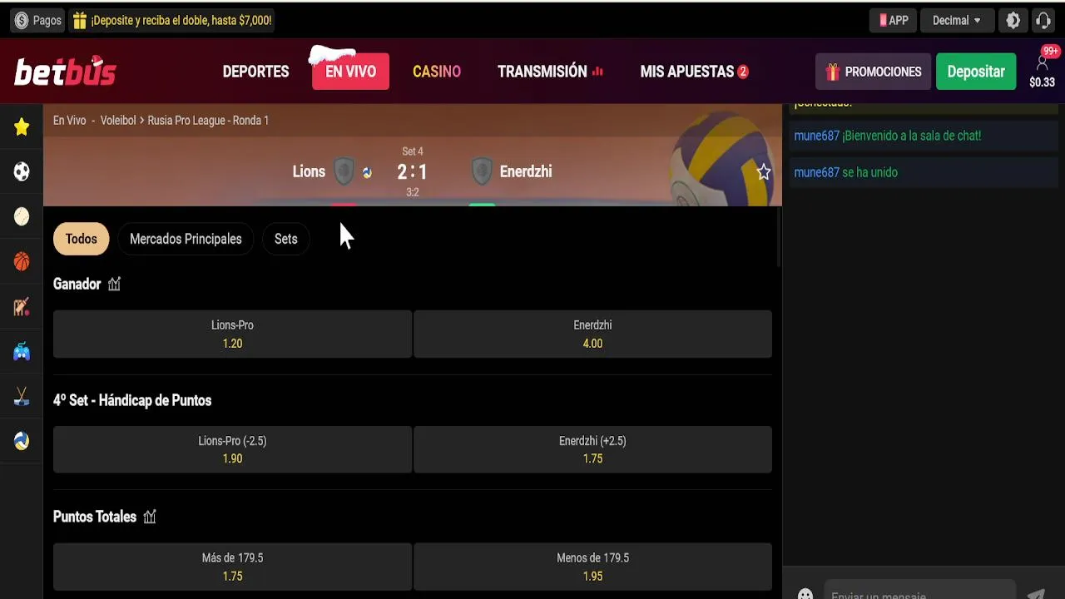Open the emoji picker in chat
This screenshot has width=1065, height=599.
tap(805, 594)
